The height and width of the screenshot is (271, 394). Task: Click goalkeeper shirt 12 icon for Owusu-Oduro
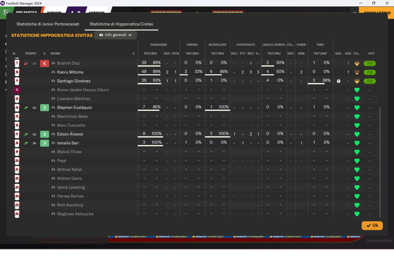click(x=17, y=90)
